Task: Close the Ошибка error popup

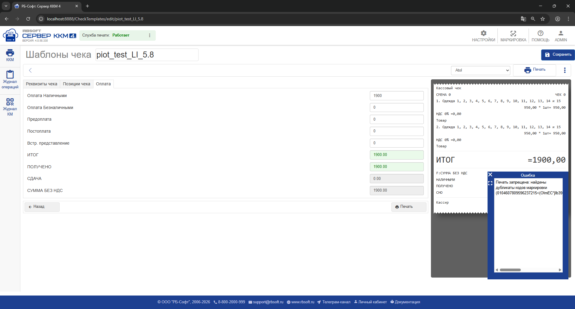Action: pos(490,175)
